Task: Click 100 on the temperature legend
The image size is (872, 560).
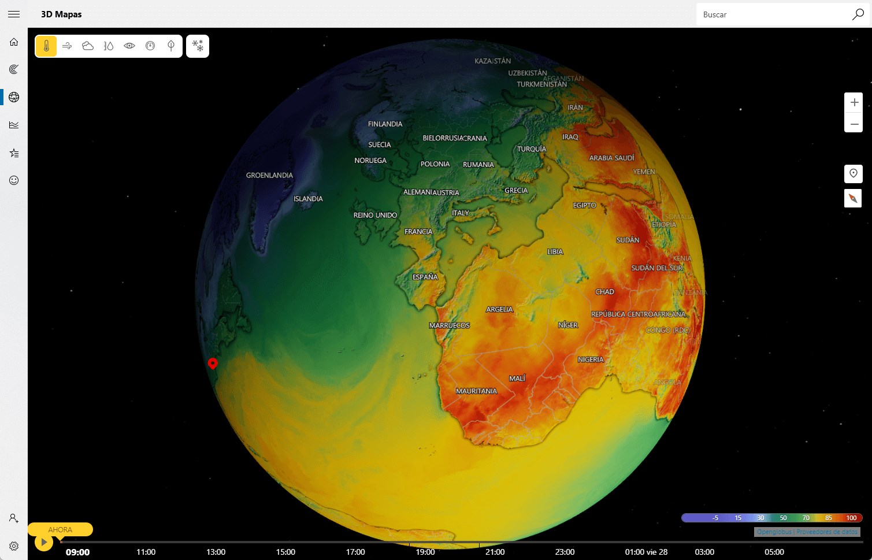Action: click(x=851, y=518)
